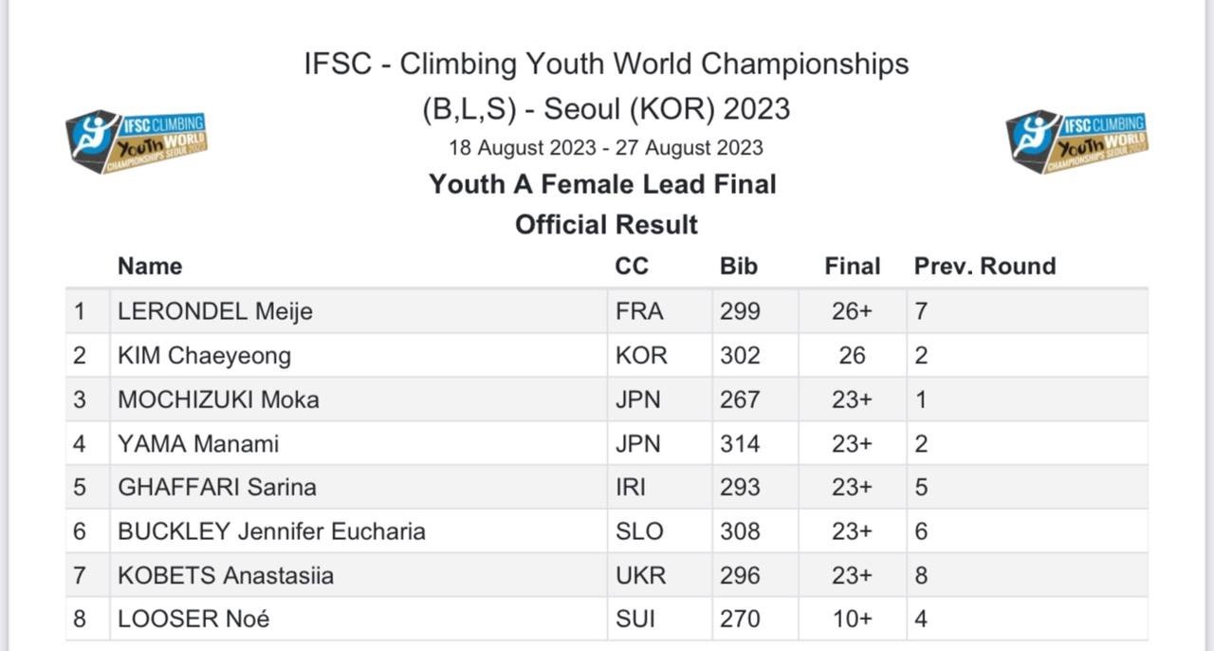
Task: Click LOOSER Noé in eighth place
Action: tap(193, 620)
